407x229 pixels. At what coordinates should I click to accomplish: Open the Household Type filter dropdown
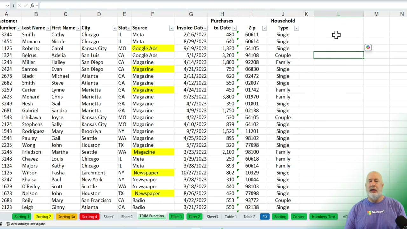click(x=296, y=28)
